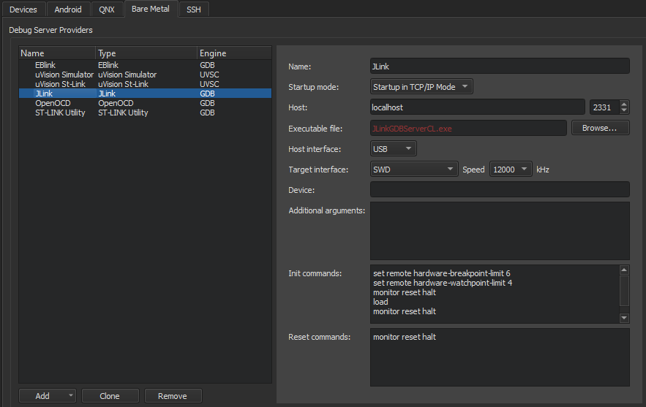Click the Remove button

click(173, 396)
